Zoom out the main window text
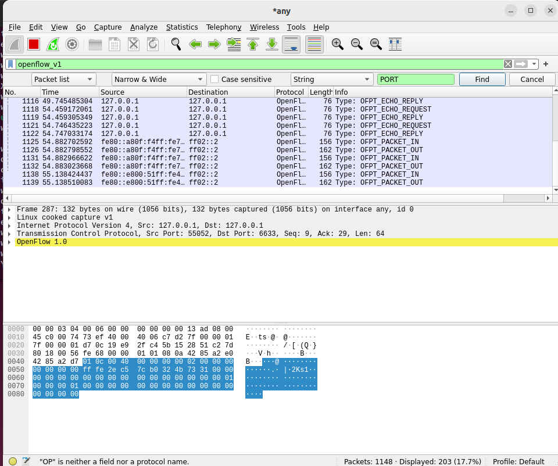The height and width of the screenshot is (466, 558). click(x=356, y=45)
